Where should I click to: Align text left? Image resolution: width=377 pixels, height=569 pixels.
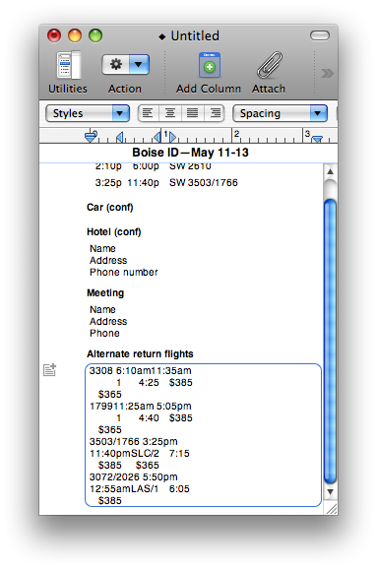pyautogui.click(x=148, y=113)
